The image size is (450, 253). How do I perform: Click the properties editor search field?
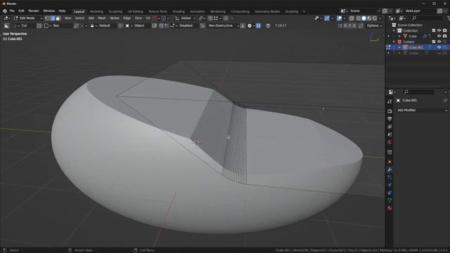pos(420,92)
